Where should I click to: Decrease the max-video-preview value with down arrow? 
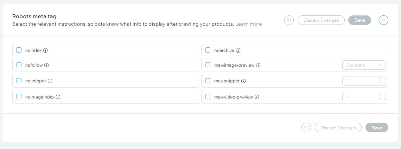point(380,99)
